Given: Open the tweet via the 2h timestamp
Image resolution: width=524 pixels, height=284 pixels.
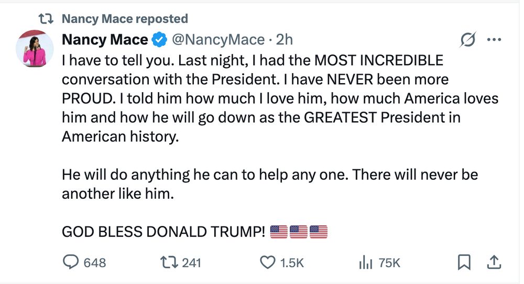Looking at the screenshot, I should [285, 40].
